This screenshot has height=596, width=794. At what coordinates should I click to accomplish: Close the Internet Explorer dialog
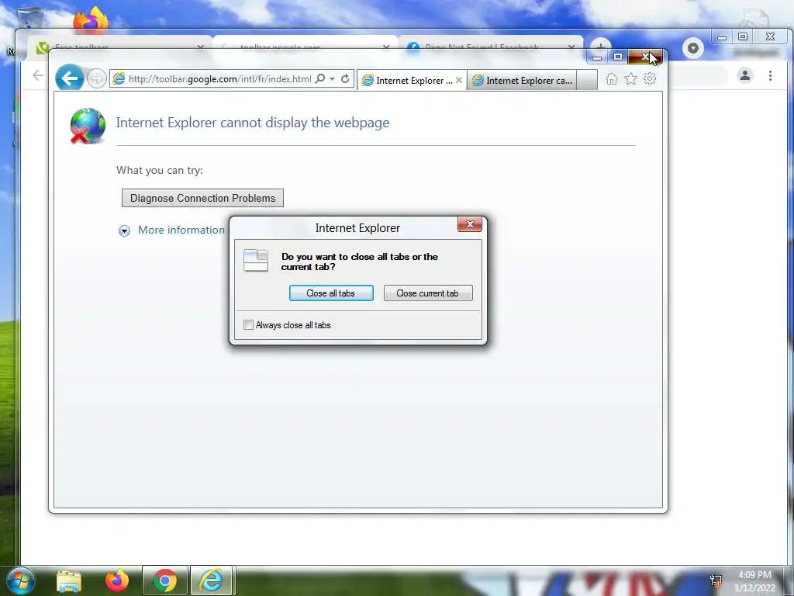[469, 224]
